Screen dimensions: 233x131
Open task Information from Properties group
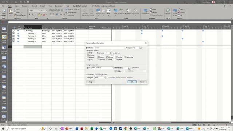point(145,12)
